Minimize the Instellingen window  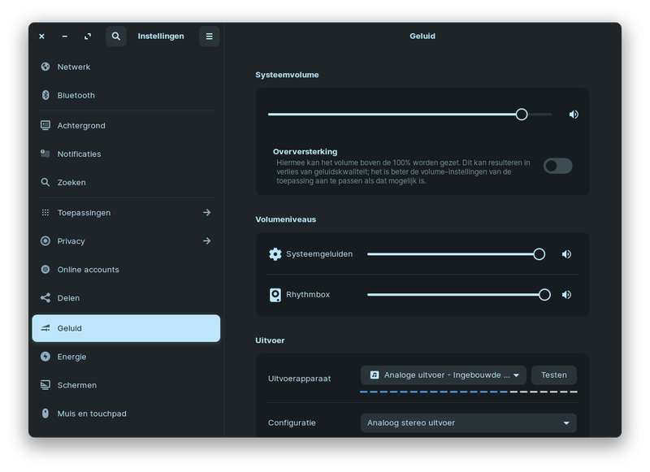(x=65, y=37)
